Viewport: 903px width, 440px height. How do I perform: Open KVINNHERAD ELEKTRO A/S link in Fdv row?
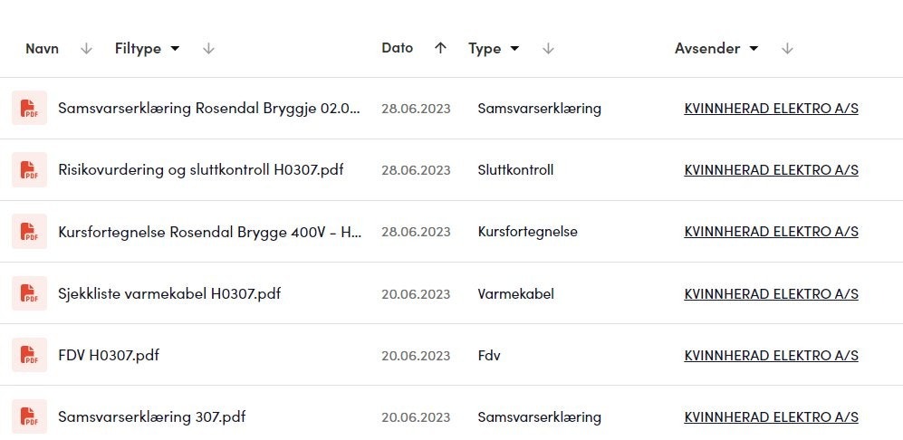[x=771, y=355]
